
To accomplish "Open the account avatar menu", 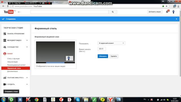I will pyautogui.click(x=173, y=12).
